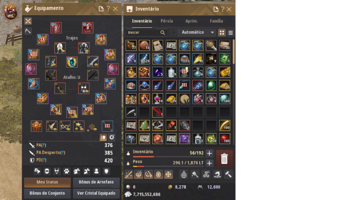Click the paw pet icon
This screenshot has width=348, height=200.
[x=67, y=171]
